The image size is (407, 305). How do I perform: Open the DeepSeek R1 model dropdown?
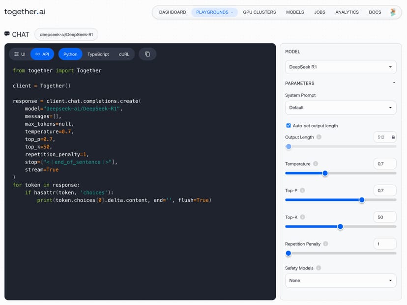point(341,67)
